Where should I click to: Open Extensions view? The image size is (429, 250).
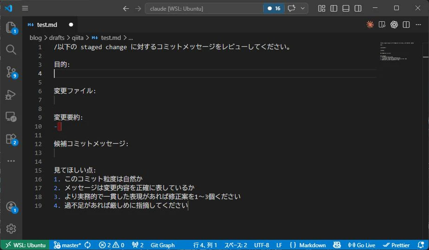tap(11, 139)
